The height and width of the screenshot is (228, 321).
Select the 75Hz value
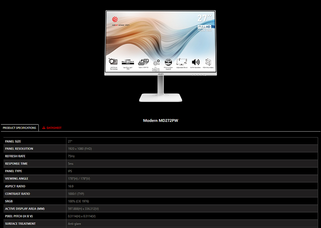point(71,156)
